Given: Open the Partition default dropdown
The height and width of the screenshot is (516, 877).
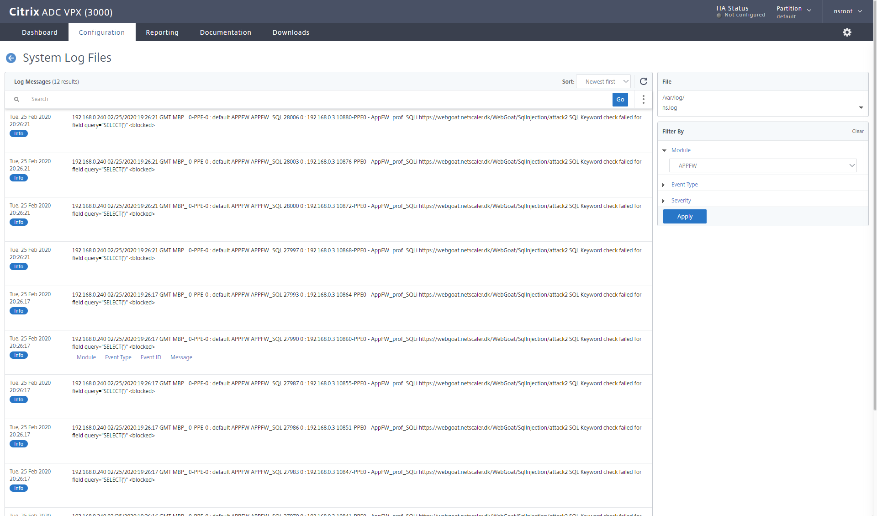Looking at the screenshot, I should pyautogui.click(x=794, y=11).
